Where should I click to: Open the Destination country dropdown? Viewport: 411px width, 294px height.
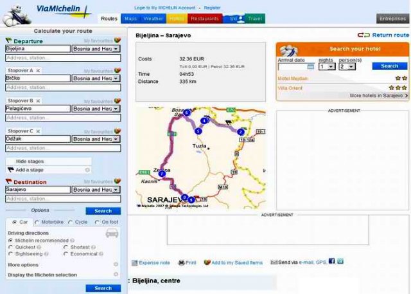coord(96,190)
